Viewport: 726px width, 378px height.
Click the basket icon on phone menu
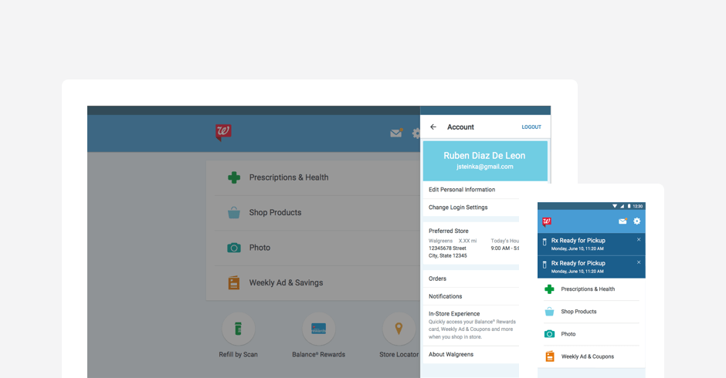coord(550,312)
